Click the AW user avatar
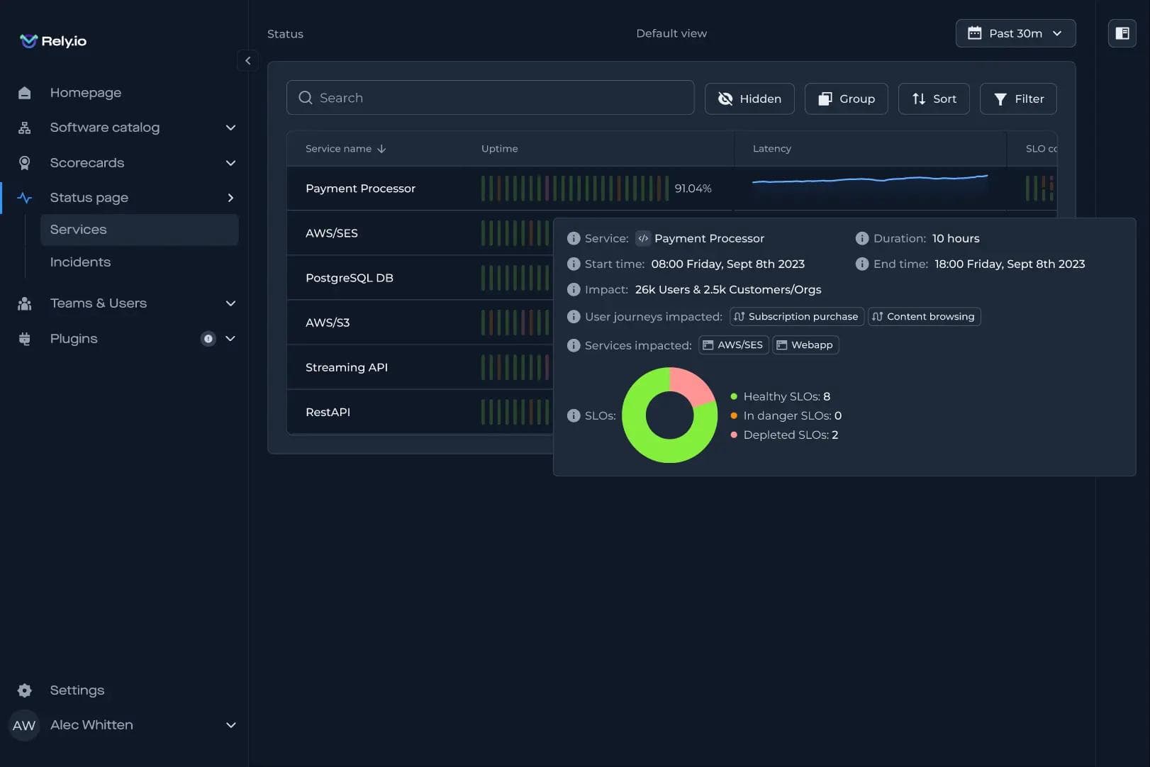This screenshot has width=1150, height=767. click(24, 725)
